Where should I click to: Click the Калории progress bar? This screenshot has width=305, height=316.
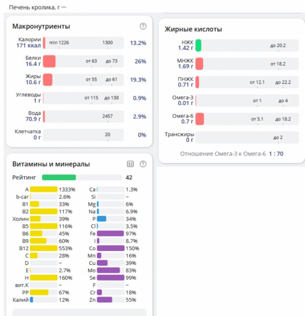[84, 43]
